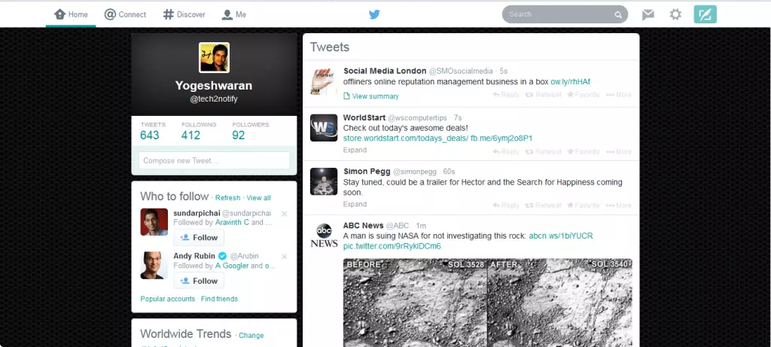View the 412 following count

coord(199,131)
